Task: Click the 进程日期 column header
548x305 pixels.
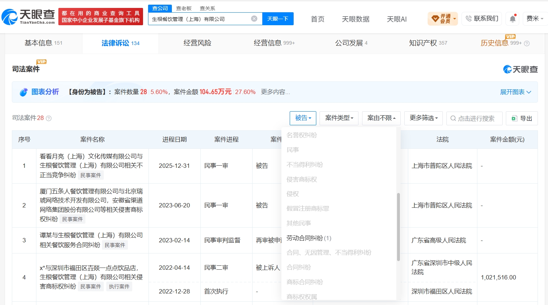Action: 174,139
